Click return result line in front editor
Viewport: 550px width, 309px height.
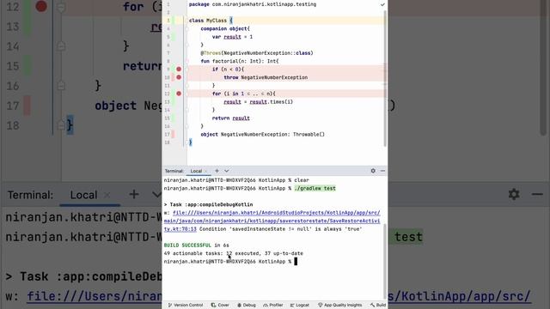tap(231, 118)
